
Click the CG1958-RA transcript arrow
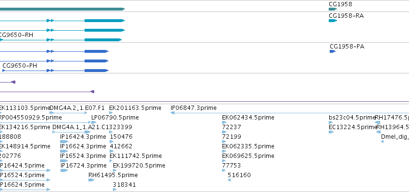pos(333,21)
